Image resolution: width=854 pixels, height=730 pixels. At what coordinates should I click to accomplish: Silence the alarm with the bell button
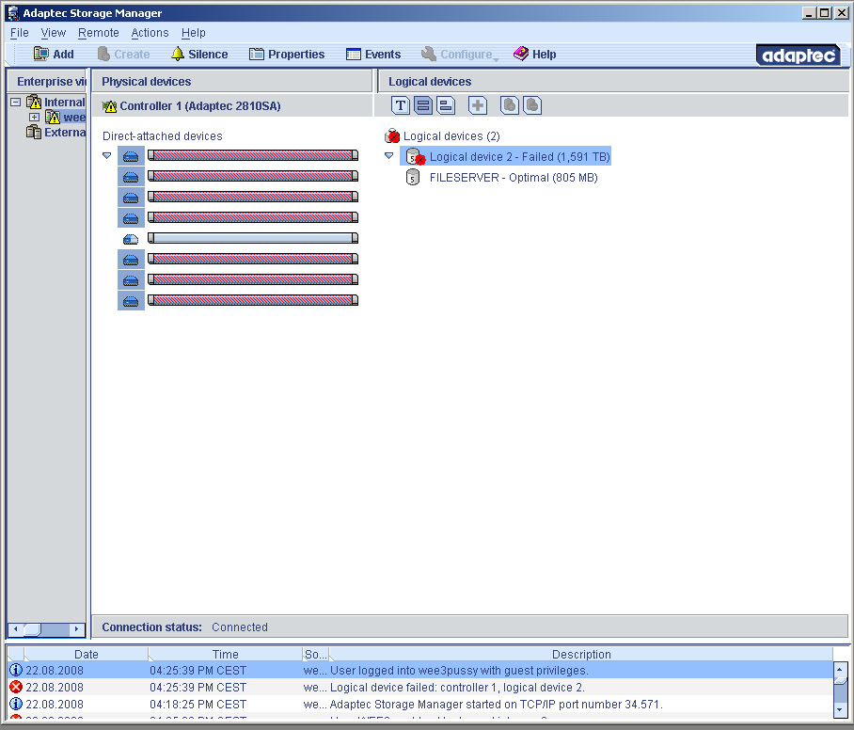tap(199, 54)
